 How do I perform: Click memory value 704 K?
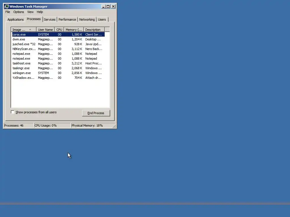[78, 78]
